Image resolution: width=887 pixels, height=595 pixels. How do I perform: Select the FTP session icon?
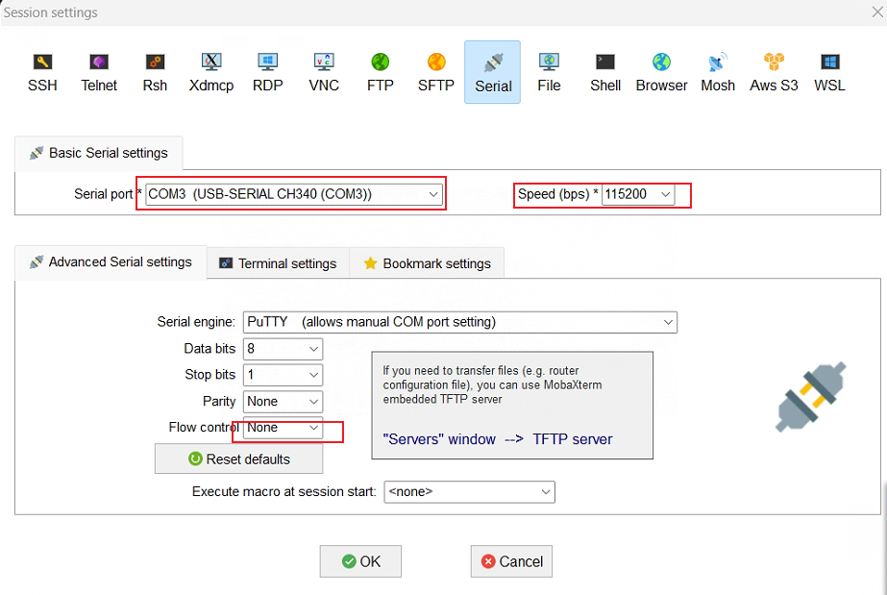(x=381, y=72)
